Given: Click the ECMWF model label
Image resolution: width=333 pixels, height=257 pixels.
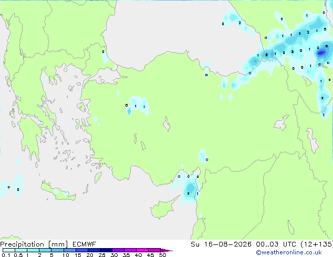Looking at the screenshot, I should pos(85,244).
